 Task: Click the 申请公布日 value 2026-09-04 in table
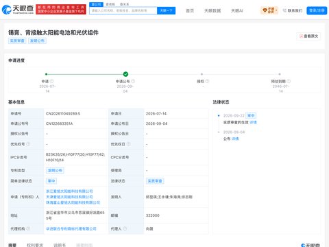click(157, 123)
